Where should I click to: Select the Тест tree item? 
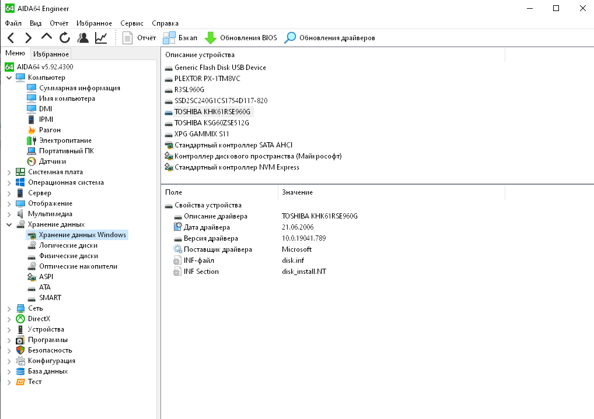(35, 382)
